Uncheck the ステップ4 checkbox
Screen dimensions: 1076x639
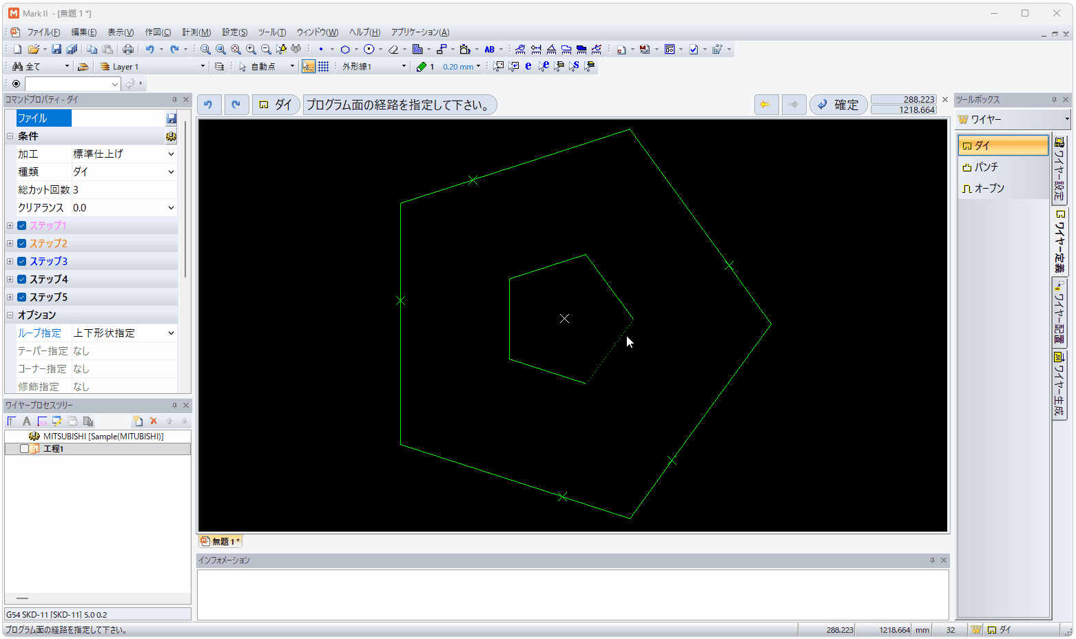(22, 280)
